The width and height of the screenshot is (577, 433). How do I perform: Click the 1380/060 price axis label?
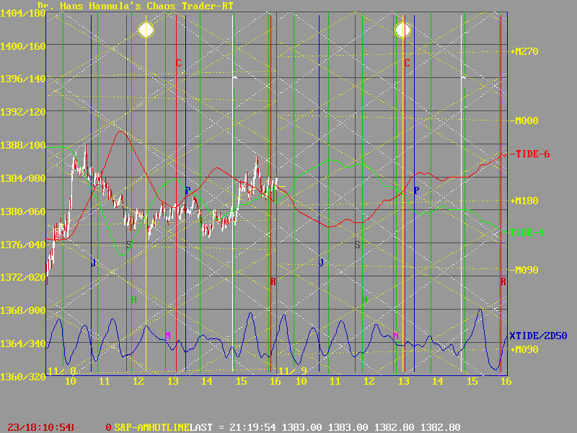pos(23,211)
